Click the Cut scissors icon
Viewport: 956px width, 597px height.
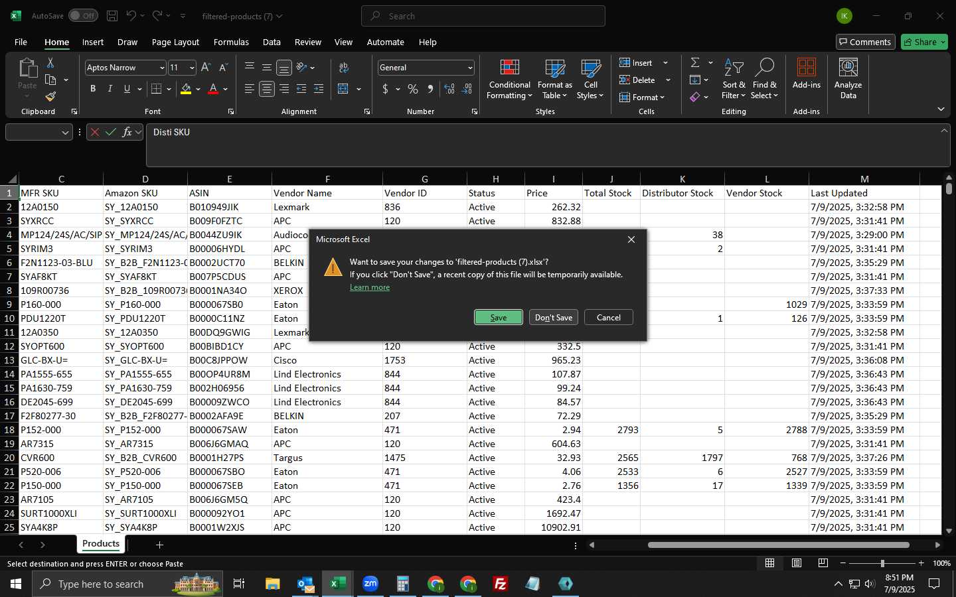pyautogui.click(x=50, y=62)
